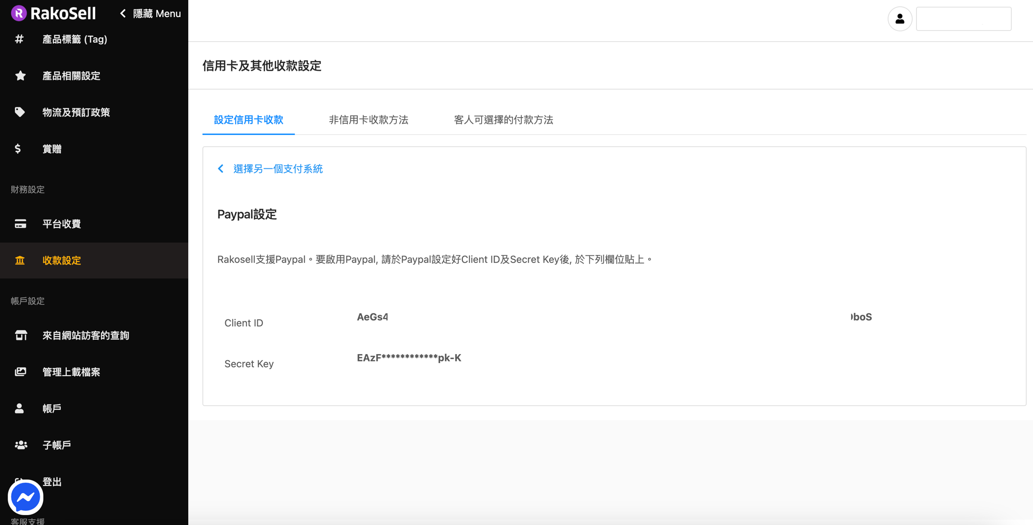Open the Messenger chat bubble
The height and width of the screenshot is (525, 1033).
26,497
